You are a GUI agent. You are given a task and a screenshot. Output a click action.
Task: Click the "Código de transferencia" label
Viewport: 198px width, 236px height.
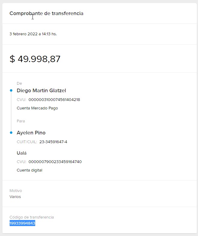[x=32, y=217]
